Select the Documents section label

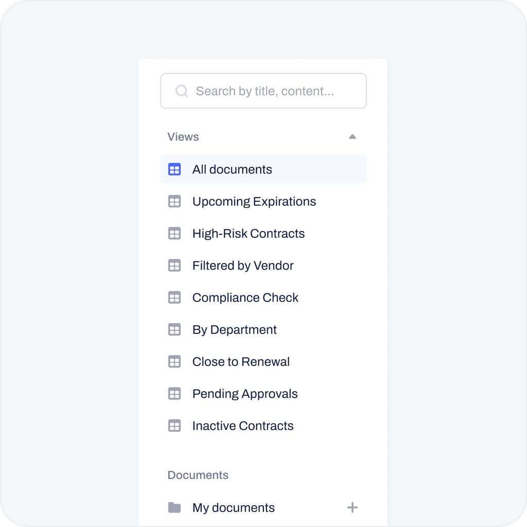[198, 475]
